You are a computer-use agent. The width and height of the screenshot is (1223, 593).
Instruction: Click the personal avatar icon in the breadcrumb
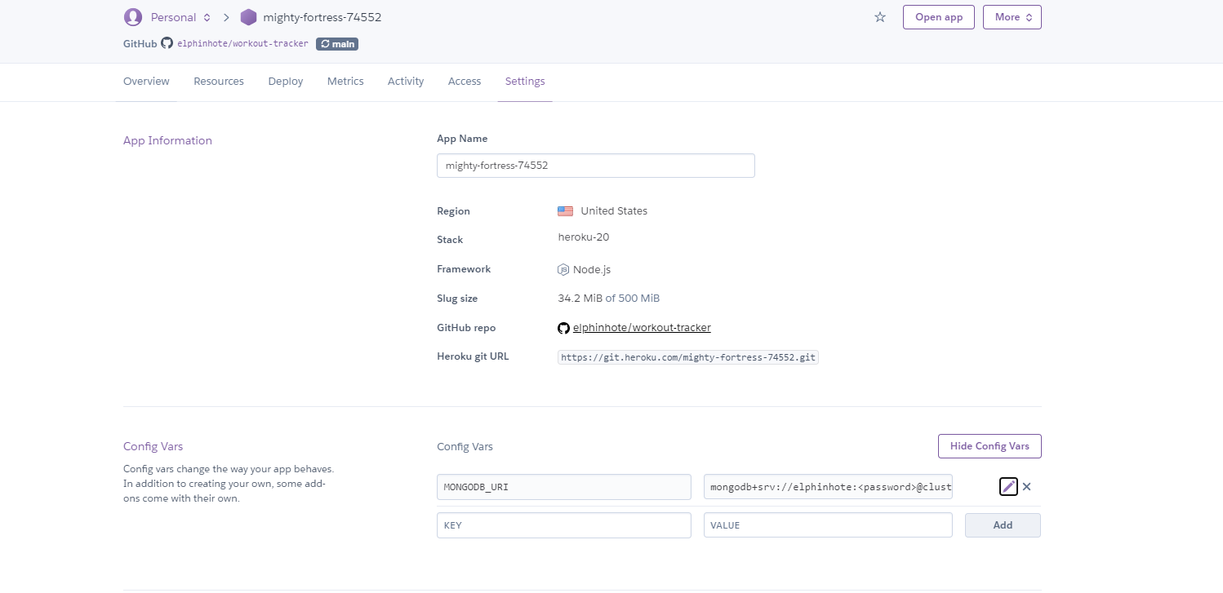pos(132,16)
